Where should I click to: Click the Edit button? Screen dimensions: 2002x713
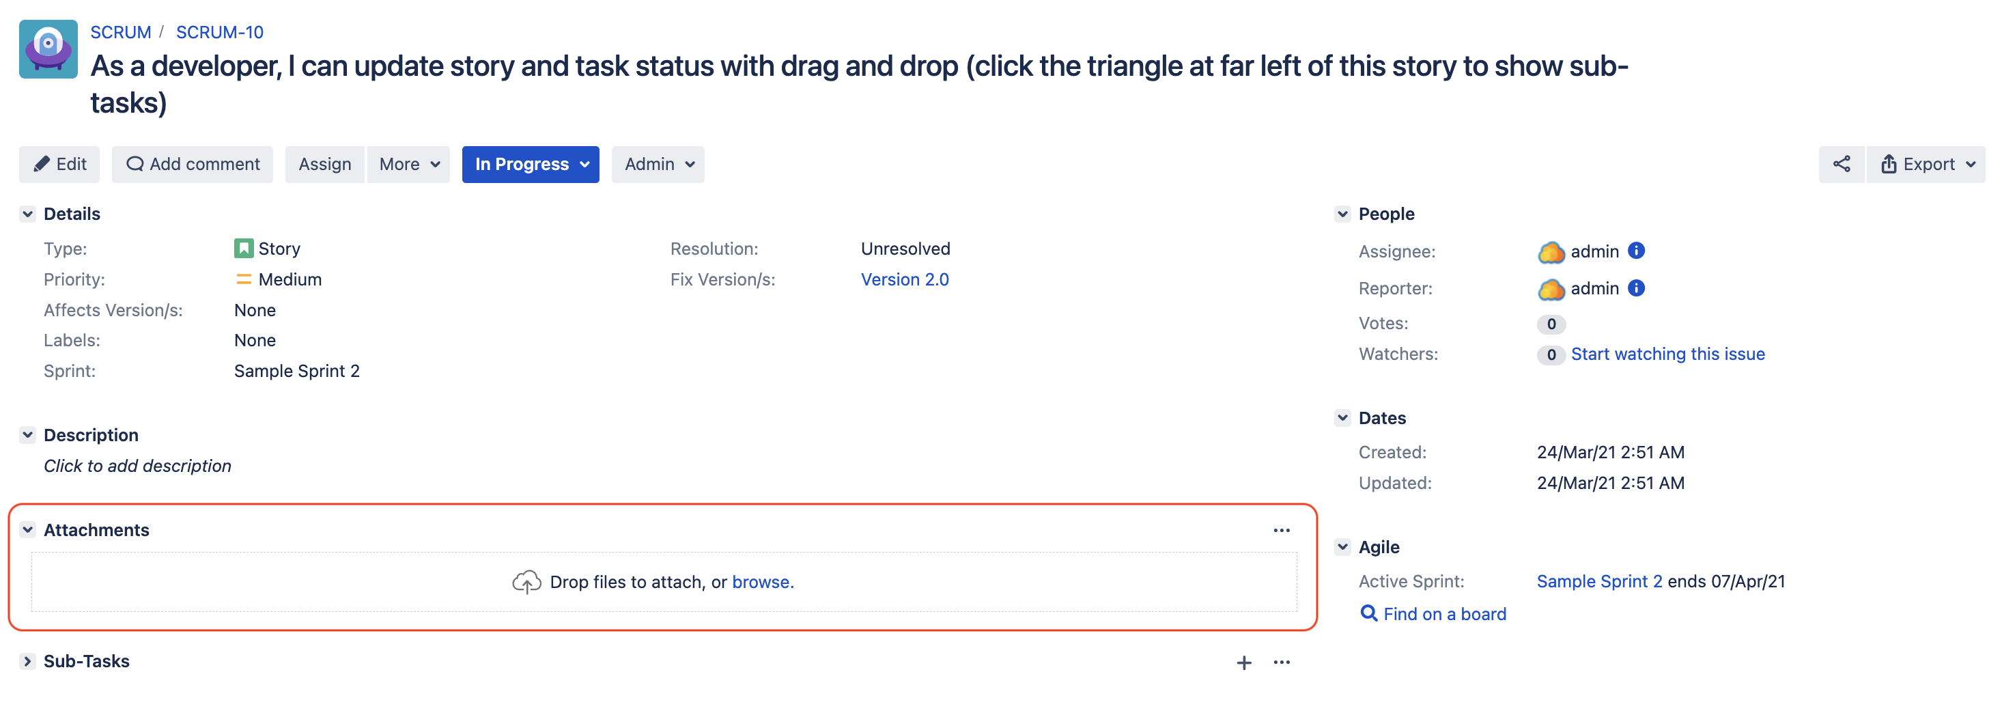[60, 164]
